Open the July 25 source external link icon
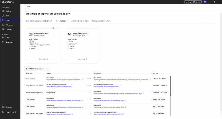Image resolution: width=222 pixels, height=119 pixels. pyautogui.click(x=82, y=107)
